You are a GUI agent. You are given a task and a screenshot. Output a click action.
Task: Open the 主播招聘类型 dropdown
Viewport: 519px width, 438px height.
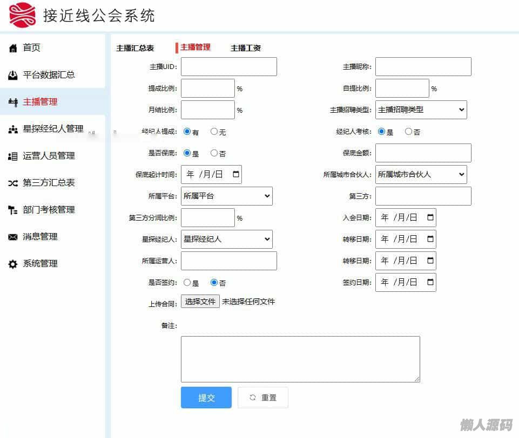421,109
